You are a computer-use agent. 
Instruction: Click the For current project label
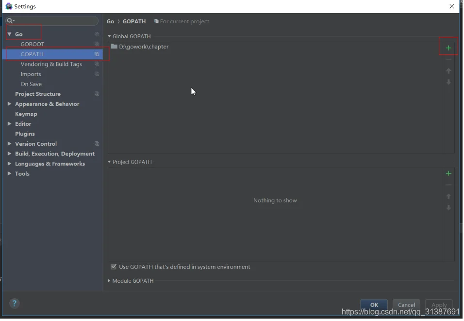(x=184, y=22)
